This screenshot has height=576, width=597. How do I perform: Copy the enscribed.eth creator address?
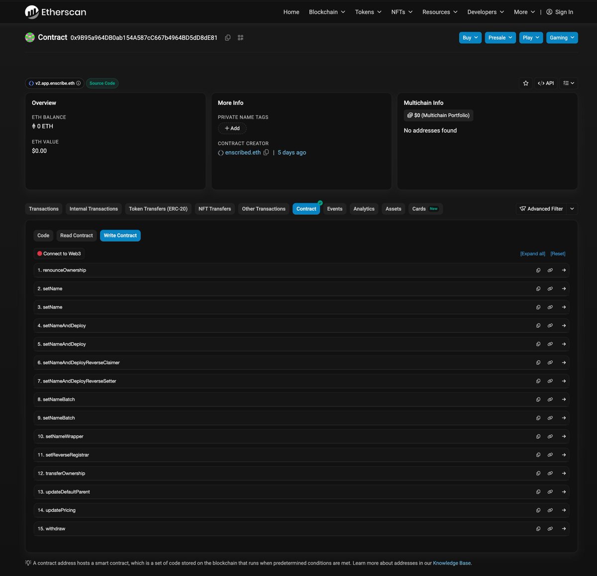tap(267, 152)
